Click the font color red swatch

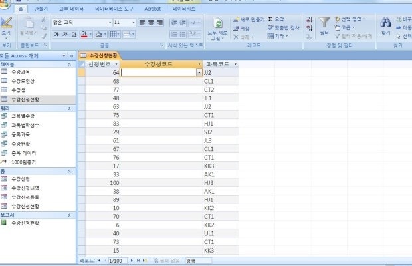83,34
